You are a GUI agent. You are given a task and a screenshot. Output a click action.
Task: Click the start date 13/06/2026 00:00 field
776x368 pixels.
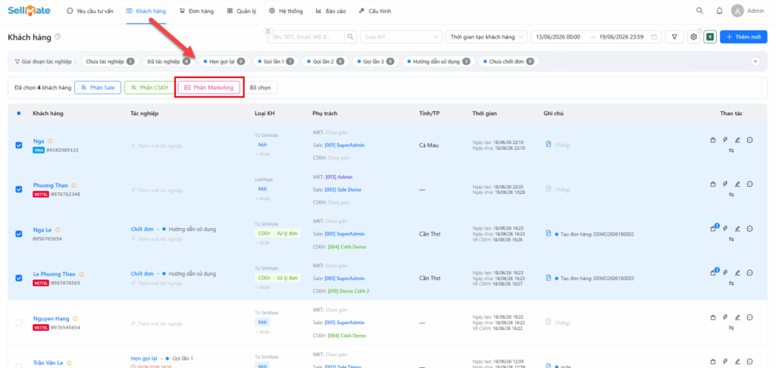pos(559,36)
